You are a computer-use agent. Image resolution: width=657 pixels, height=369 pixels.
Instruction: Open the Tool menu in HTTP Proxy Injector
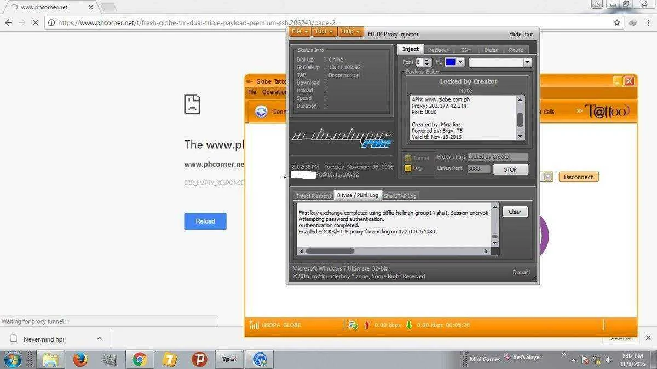324,32
